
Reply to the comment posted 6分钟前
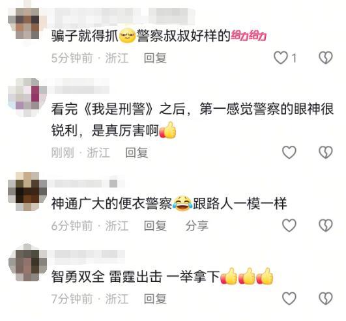[x=155, y=226]
